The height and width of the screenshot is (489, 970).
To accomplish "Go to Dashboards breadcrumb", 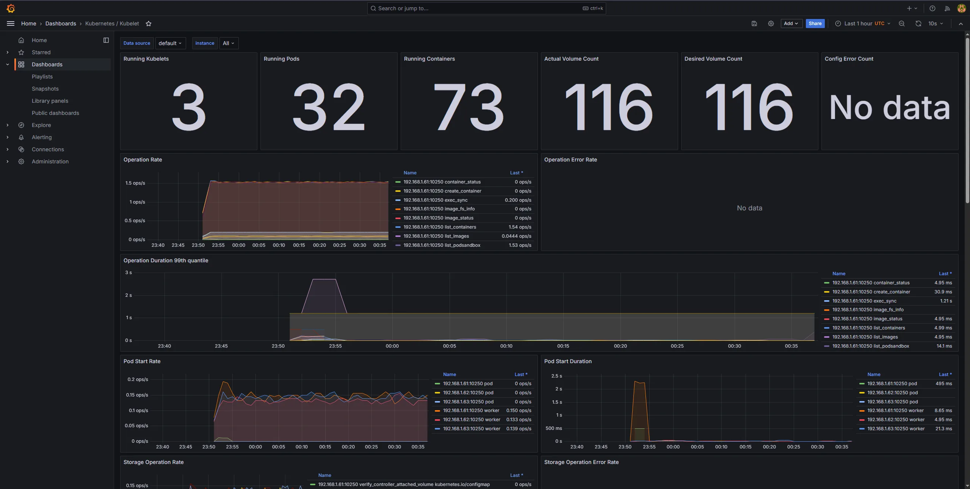I will (61, 24).
